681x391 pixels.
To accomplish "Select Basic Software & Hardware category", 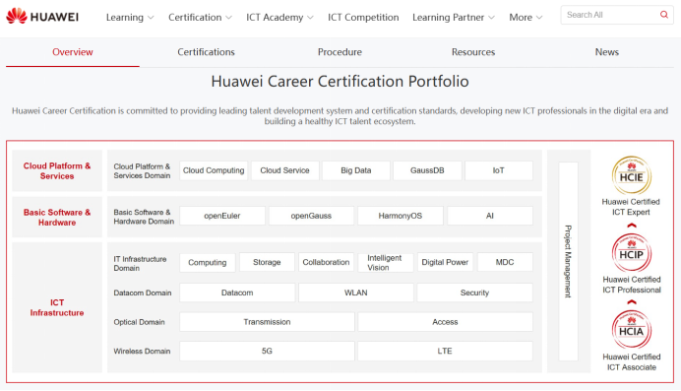I will 57,218.
